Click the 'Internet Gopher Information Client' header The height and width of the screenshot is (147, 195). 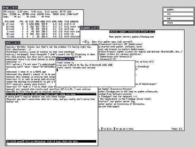click(132, 32)
